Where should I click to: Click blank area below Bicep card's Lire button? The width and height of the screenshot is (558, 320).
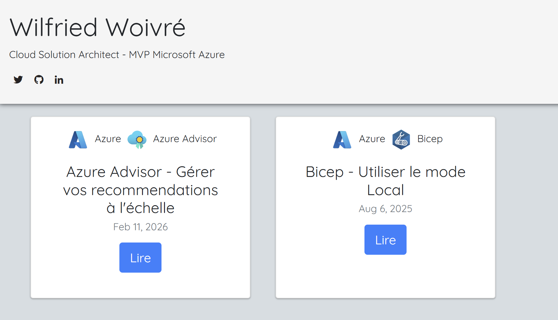[x=386, y=276]
